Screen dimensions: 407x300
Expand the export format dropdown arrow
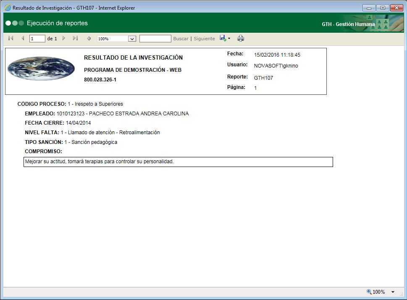coord(229,38)
